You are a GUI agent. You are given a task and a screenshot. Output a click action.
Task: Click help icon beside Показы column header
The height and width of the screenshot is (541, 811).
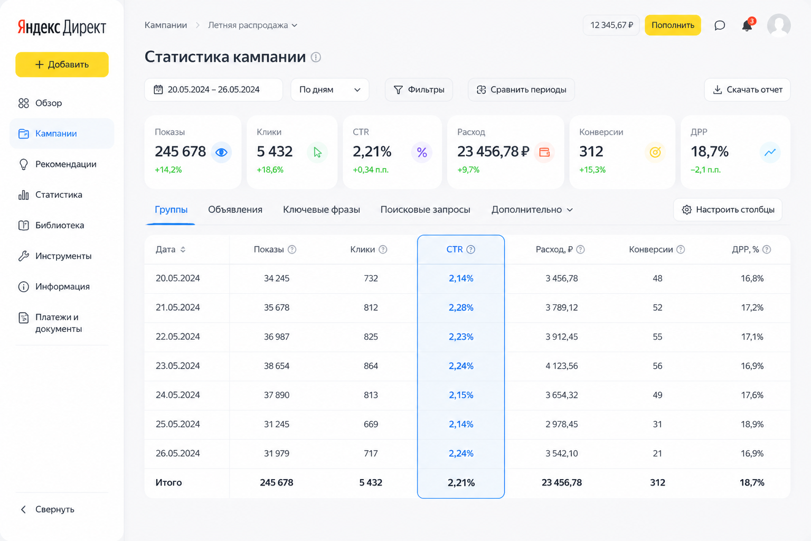(x=292, y=249)
